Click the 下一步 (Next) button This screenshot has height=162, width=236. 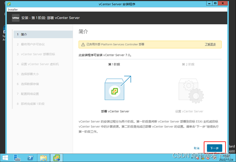[x=214, y=148]
